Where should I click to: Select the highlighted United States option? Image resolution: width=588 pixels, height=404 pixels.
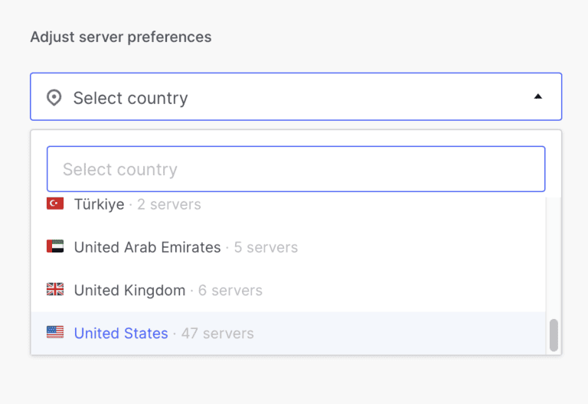coord(121,333)
